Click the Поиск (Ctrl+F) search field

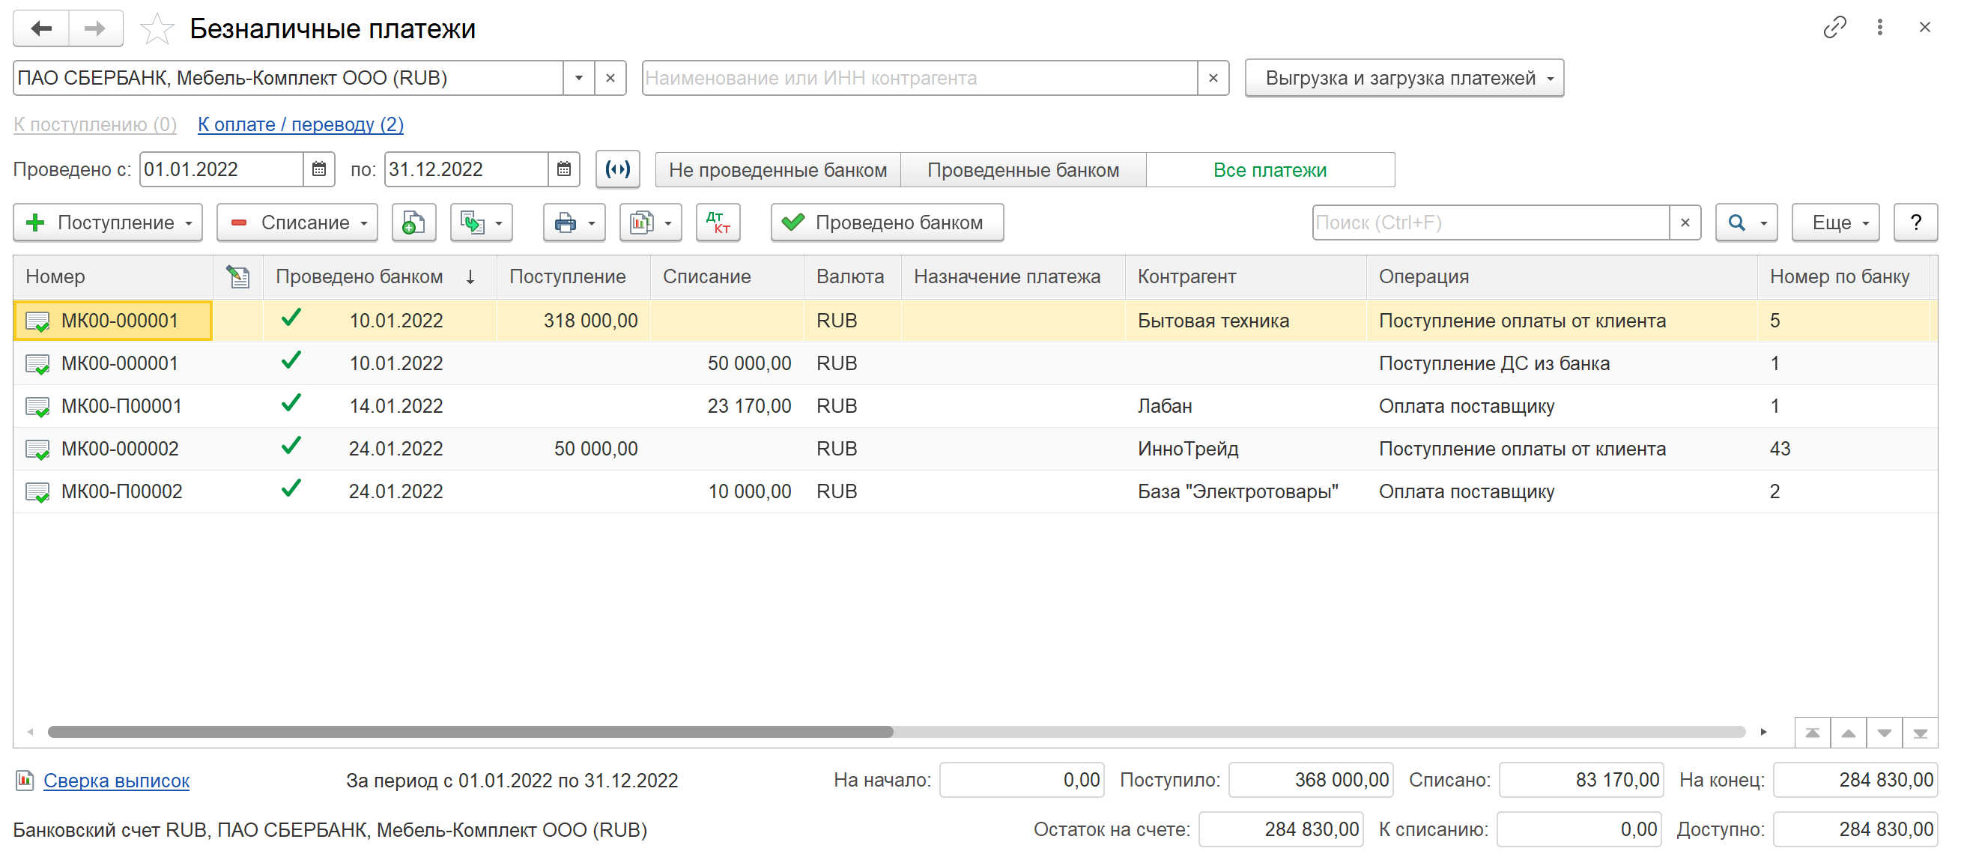[1490, 222]
